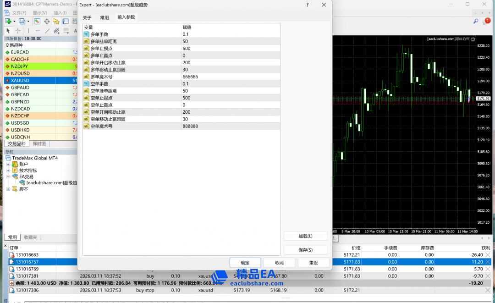Switch to the 常用 tab in Expert dialog

104,18
